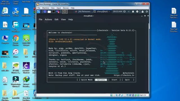Click the terminal vertical scrollbar
Viewport: 180px width, 101px height.
pos(149,57)
